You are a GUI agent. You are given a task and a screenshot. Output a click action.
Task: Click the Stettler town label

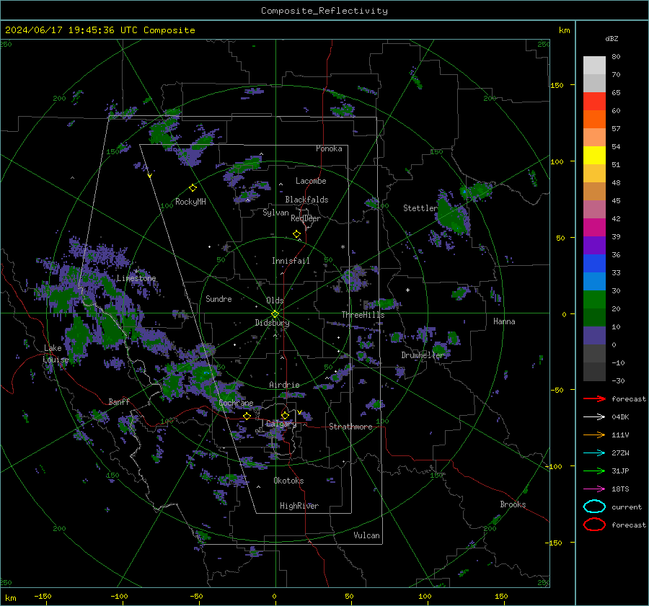coord(420,208)
